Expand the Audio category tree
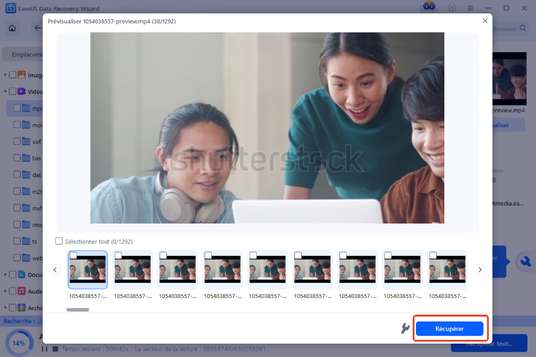Screen dimensions: 536x357 pos(5,291)
